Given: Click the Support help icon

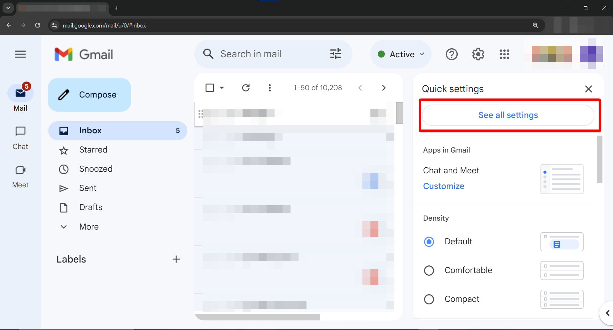Looking at the screenshot, I should tap(452, 54).
